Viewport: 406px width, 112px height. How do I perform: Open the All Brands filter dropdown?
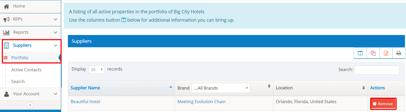tap(221, 88)
